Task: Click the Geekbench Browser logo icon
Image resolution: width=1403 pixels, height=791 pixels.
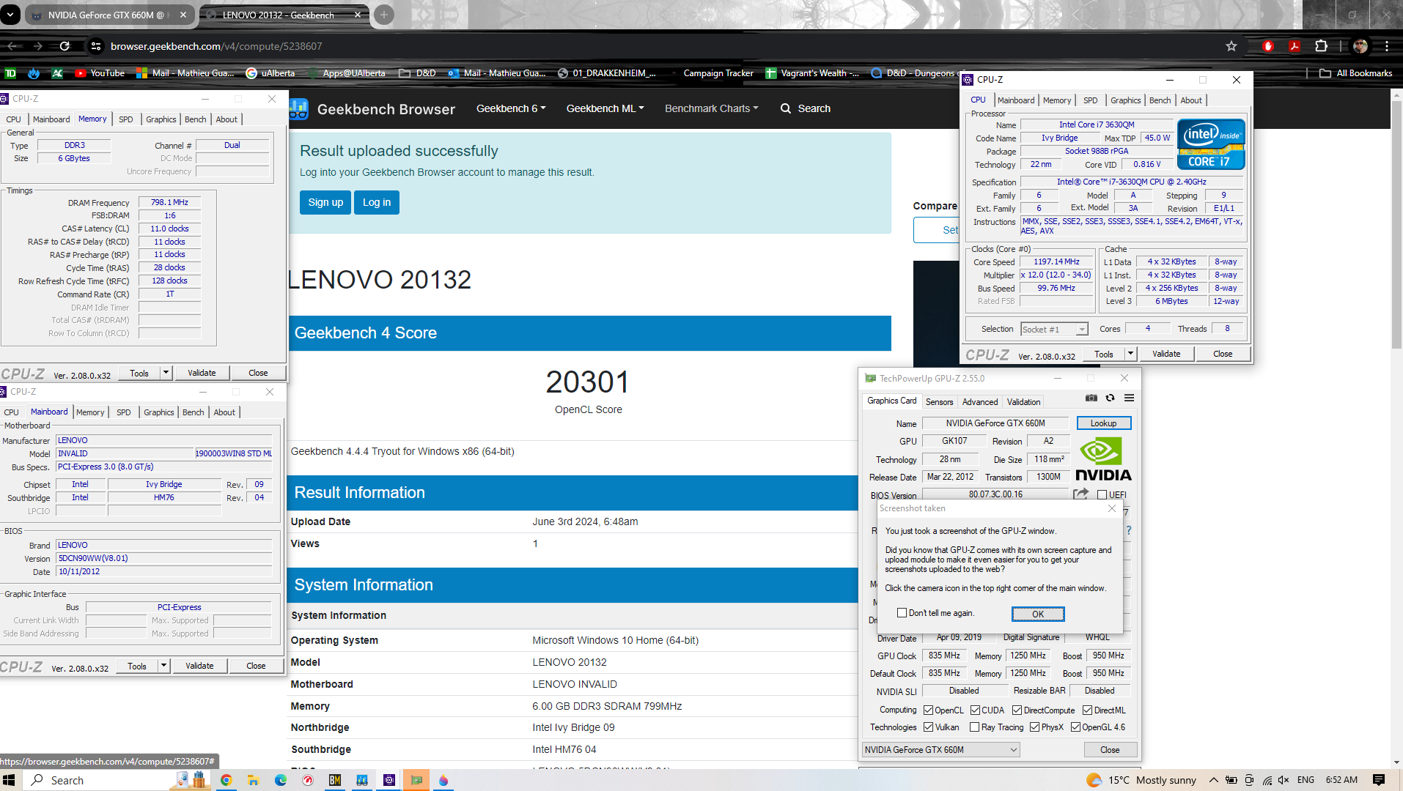Action: click(298, 109)
